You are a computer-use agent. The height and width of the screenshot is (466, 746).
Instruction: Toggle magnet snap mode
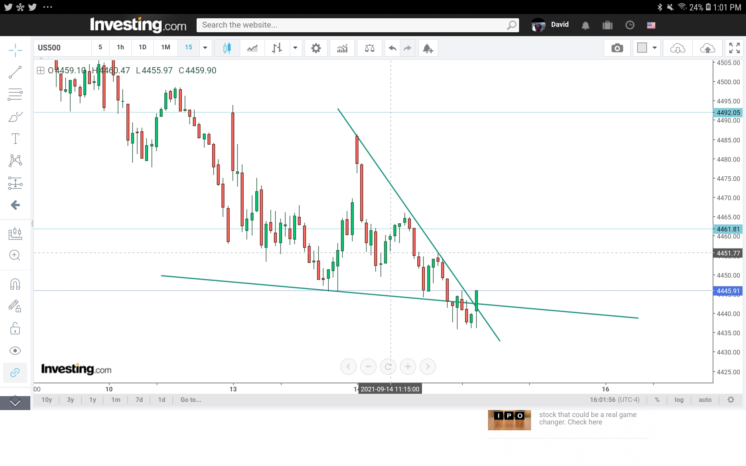(x=15, y=284)
